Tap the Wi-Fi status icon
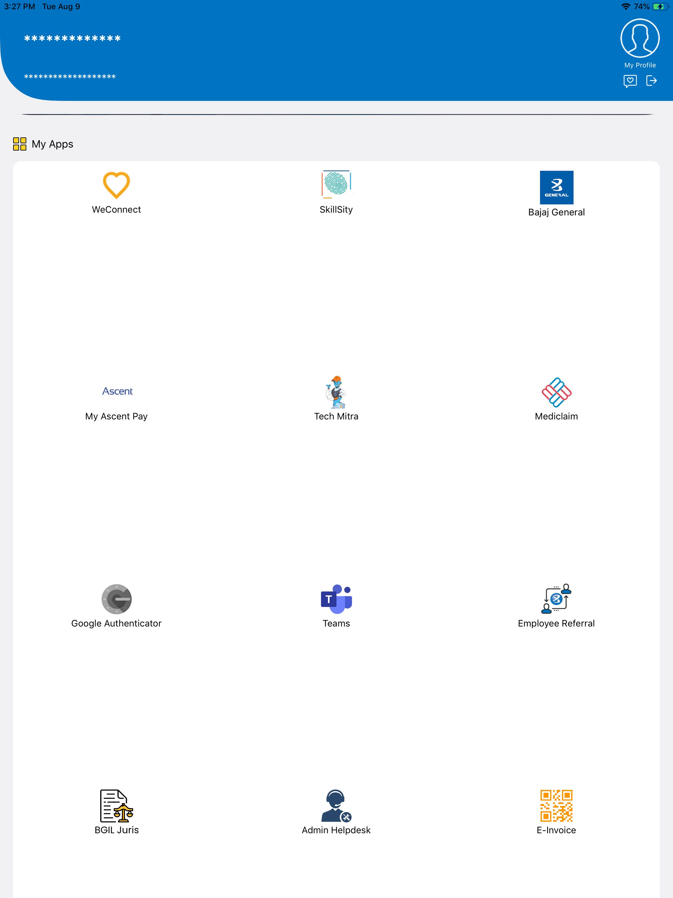This screenshot has width=673, height=898. 625,7
